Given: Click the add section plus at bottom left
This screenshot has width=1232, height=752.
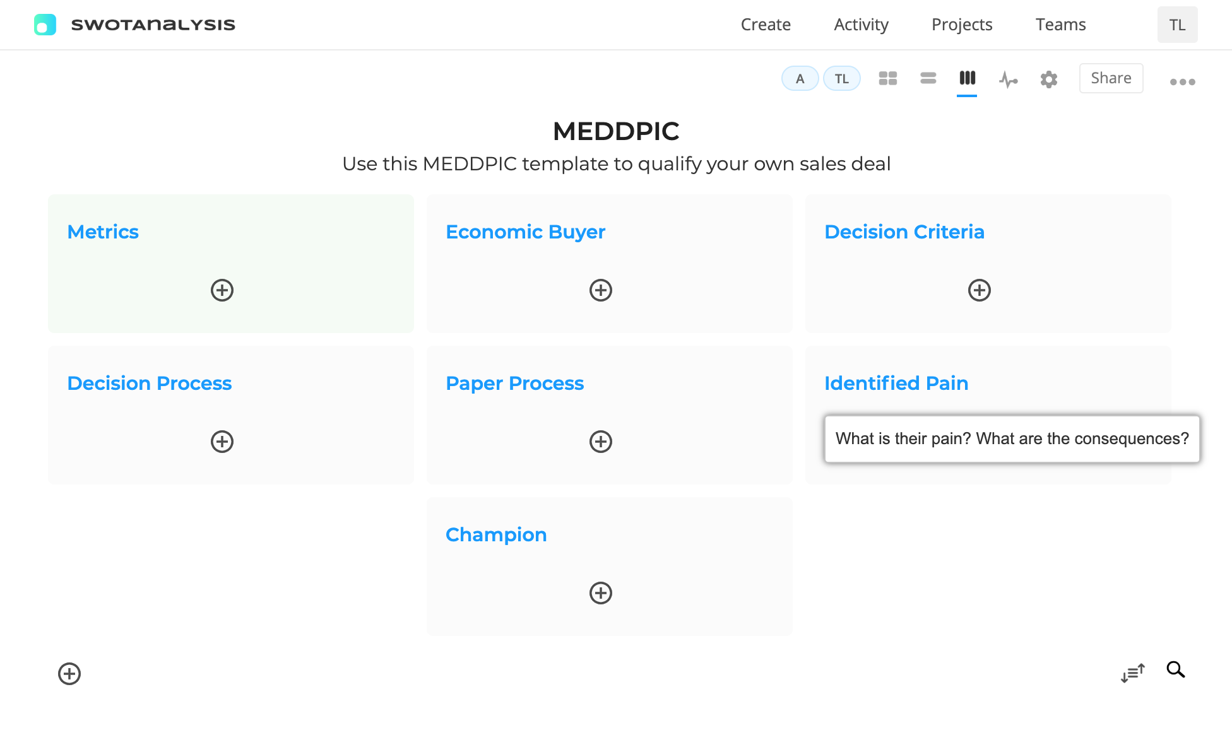Looking at the screenshot, I should [x=69, y=673].
